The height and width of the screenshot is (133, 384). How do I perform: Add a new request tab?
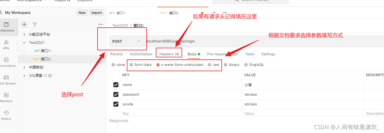[214, 13]
